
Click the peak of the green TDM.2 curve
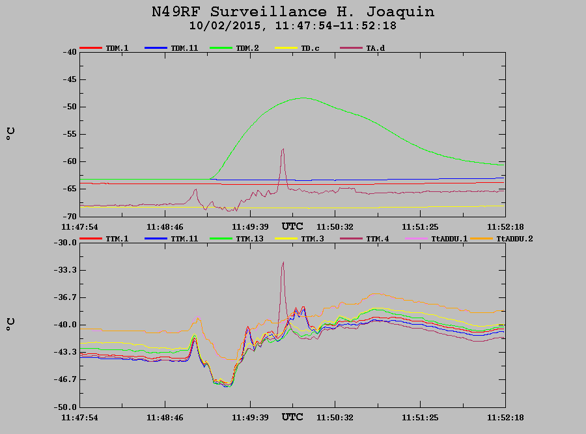click(303, 98)
